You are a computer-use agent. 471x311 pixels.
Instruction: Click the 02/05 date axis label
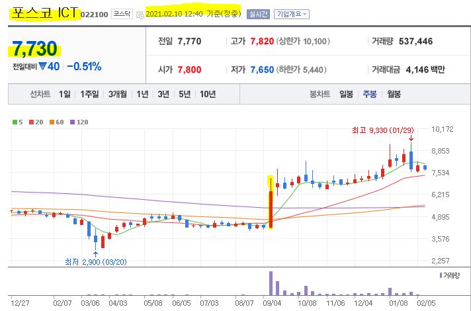[426, 303]
